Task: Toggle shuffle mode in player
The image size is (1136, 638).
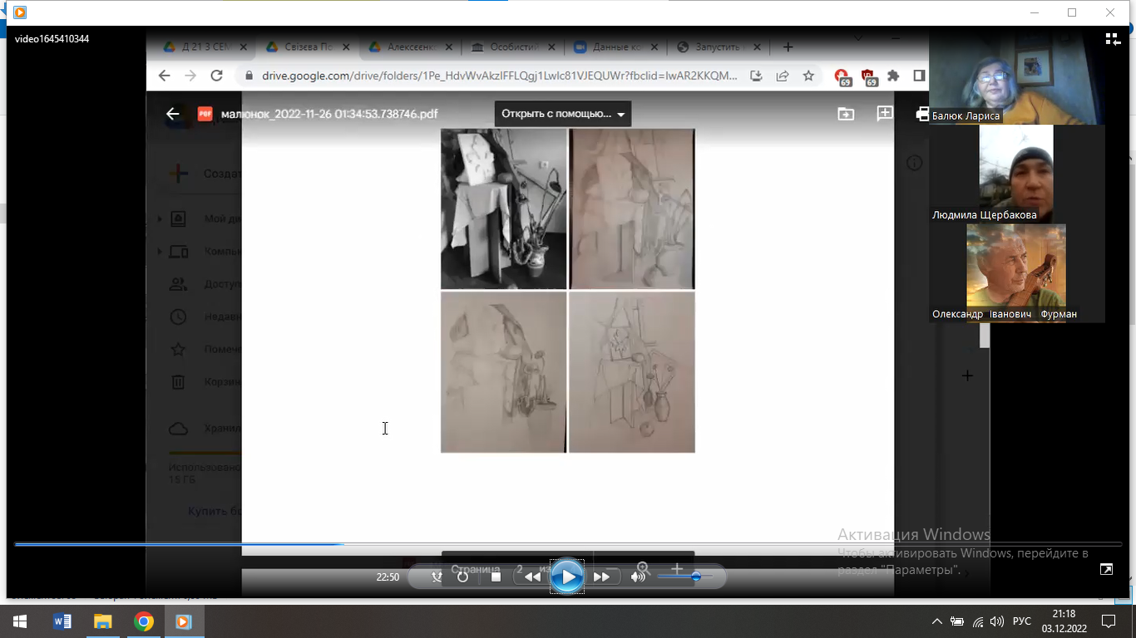Action: [x=437, y=577]
